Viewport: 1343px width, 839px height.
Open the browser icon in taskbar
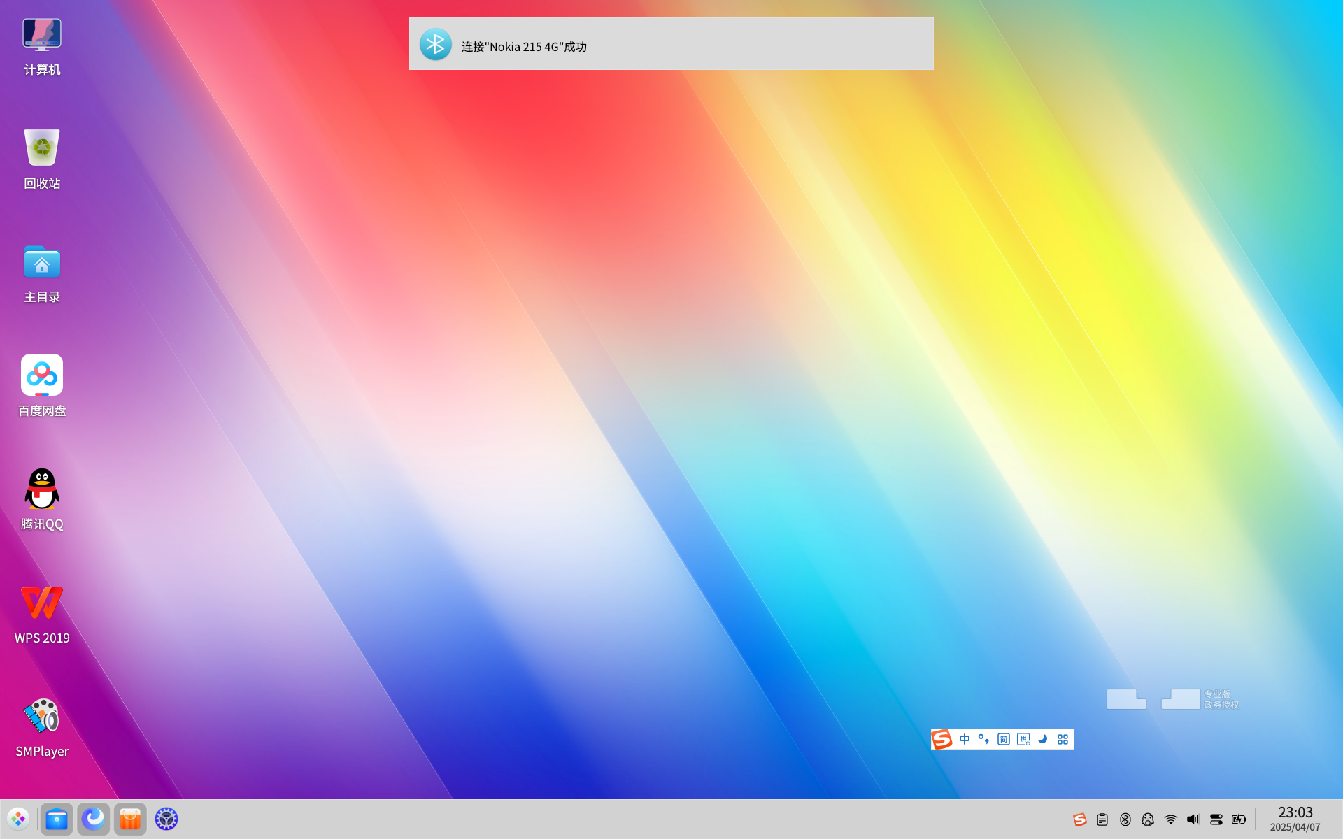click(x=93, y=819)
